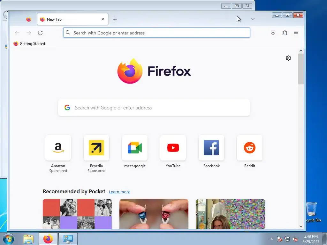327x245 pixels.
Task: Open the Save to Pocket button
Action: click(x=273, y=33)
